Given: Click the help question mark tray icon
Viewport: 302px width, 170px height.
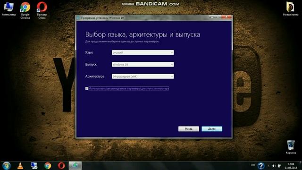Looking at the screenshot, I should [x=261, y=166].
